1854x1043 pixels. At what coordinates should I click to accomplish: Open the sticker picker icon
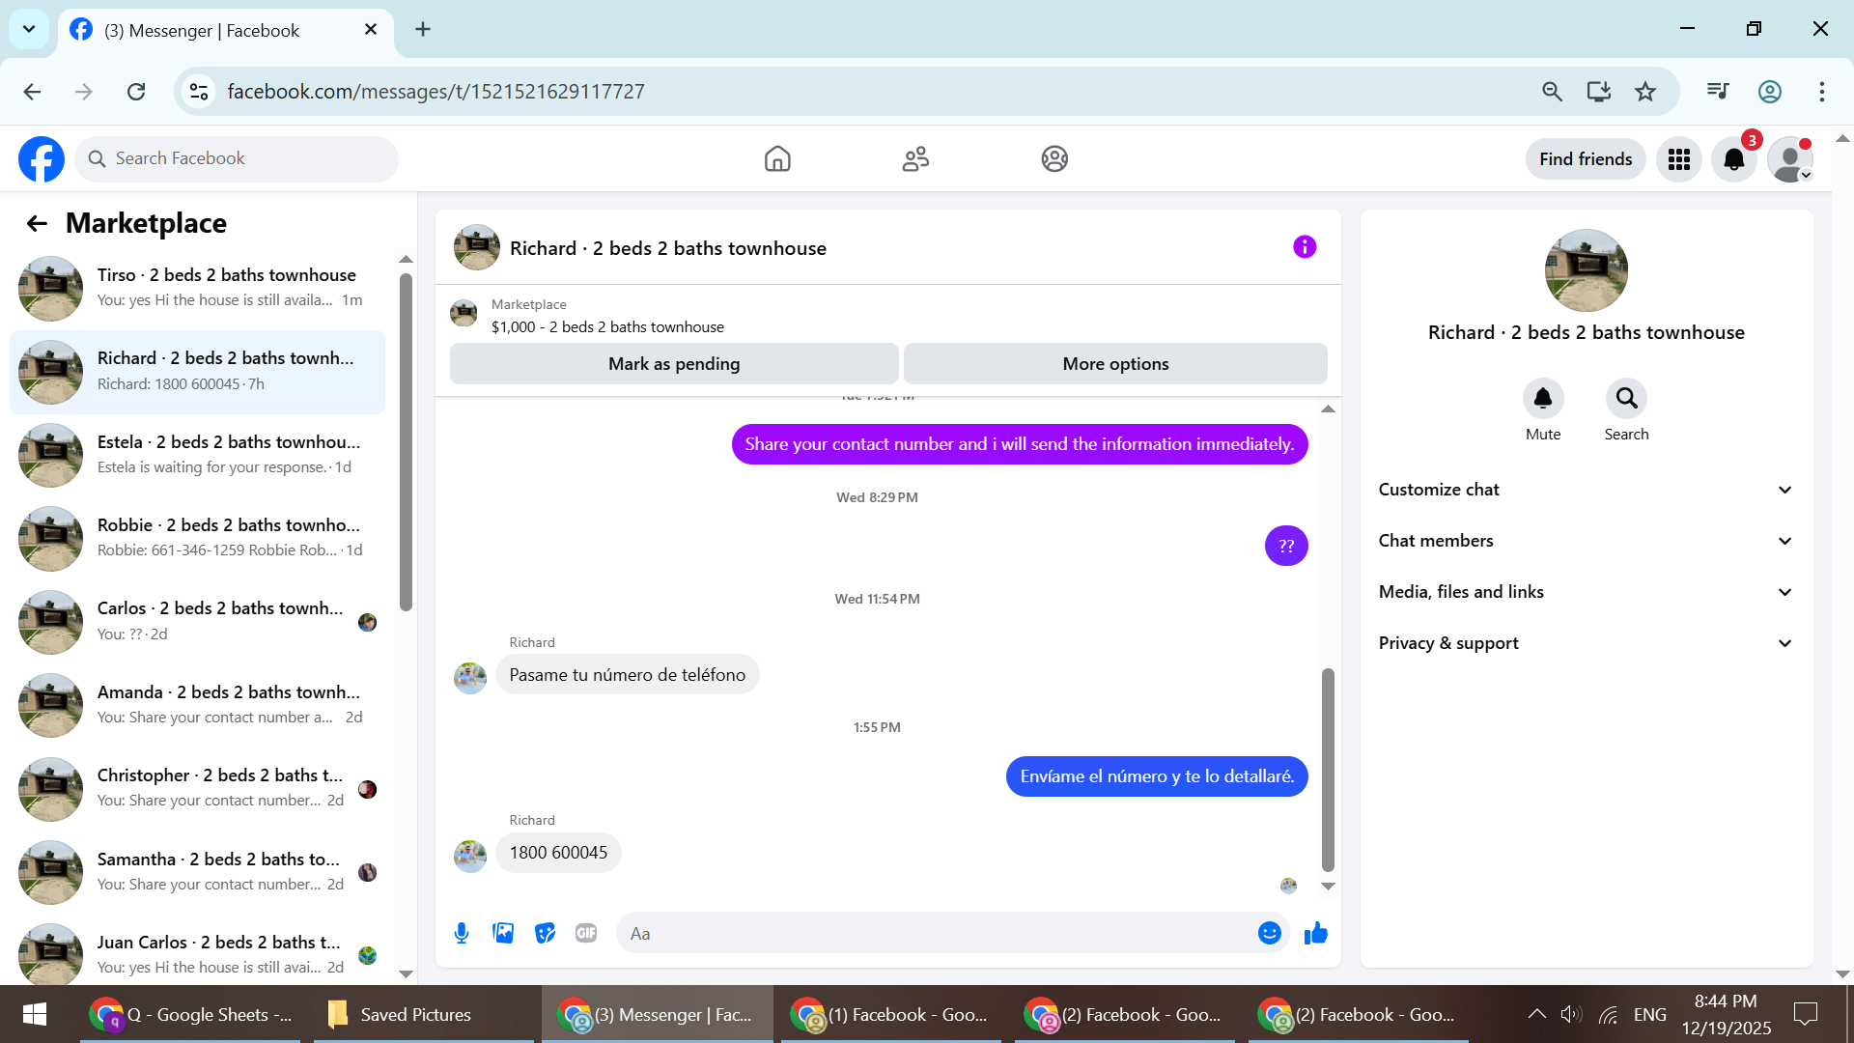click(545, 933)
